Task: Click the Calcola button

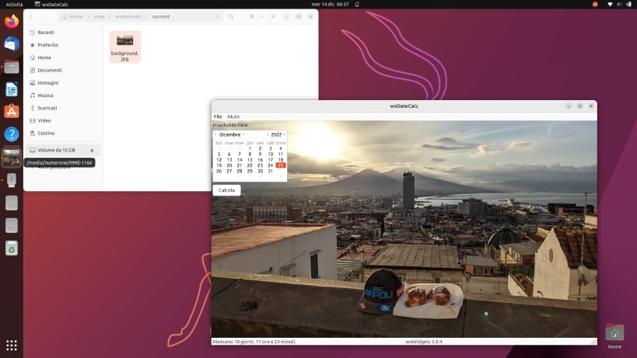Action: tap(226, 190)
